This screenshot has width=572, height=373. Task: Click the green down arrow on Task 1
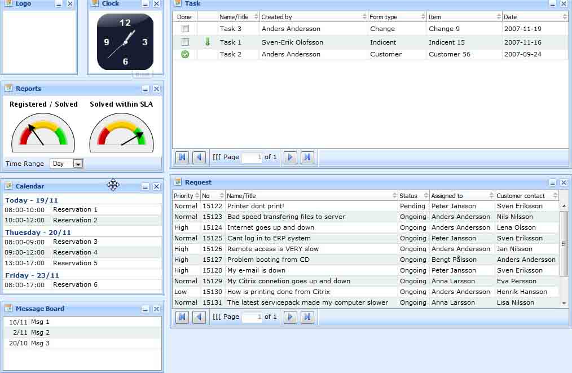click(x=208, y=42)
